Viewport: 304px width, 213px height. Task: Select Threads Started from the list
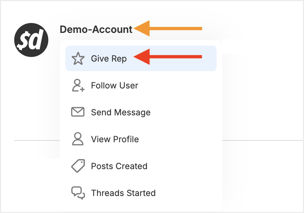coord(123,193)
